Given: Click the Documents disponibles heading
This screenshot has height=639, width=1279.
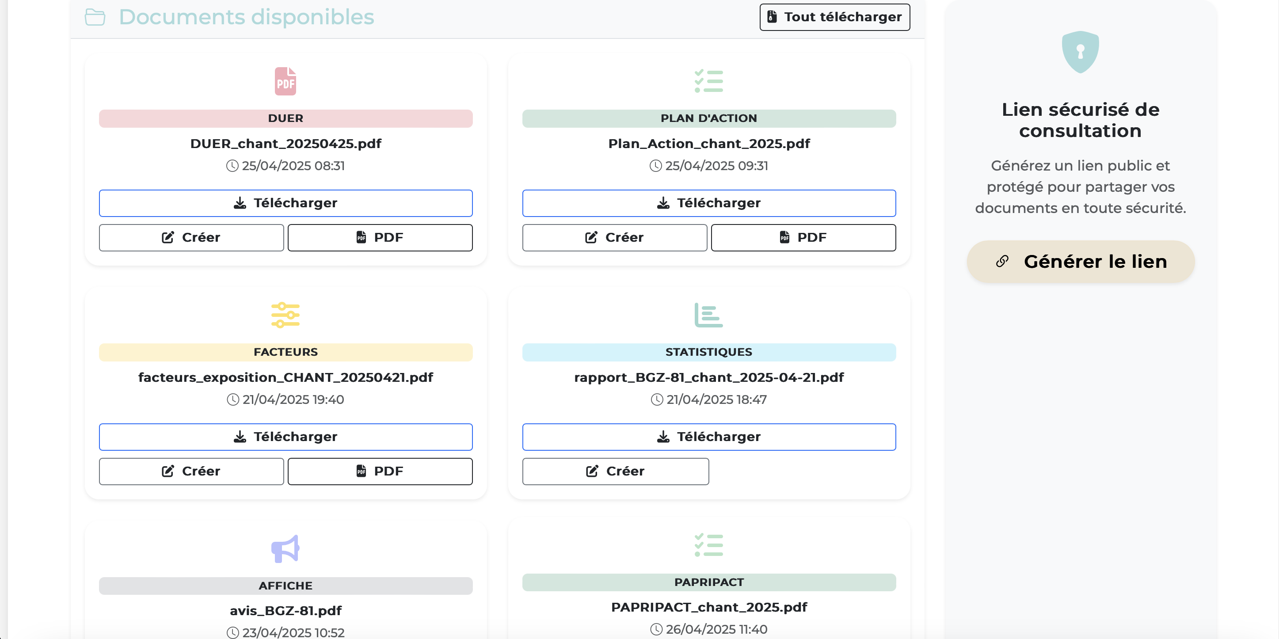Looking at the screenshot, I should (246, 17).
